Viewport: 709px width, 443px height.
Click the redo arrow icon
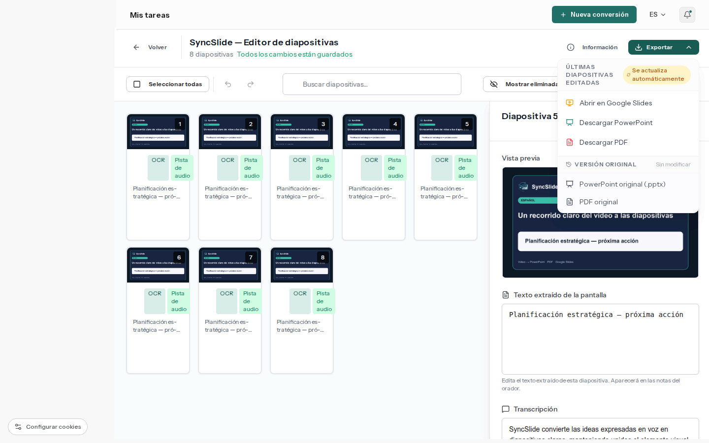pyautogui.click(x=251, y=84)
